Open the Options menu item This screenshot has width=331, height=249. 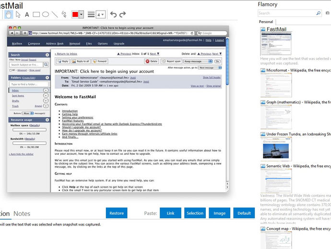click(103, 44)
